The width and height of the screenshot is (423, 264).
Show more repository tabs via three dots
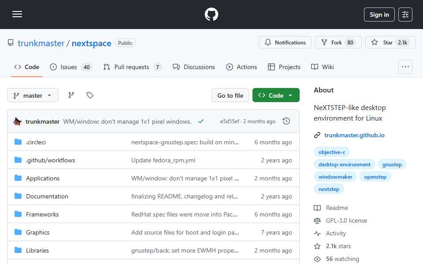[x=405, y=67]
